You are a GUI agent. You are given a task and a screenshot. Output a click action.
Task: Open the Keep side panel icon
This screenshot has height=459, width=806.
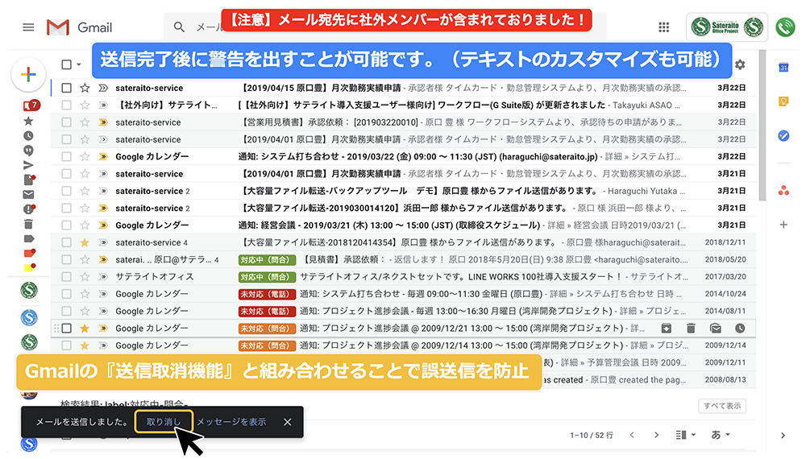[x=783, y=101]
